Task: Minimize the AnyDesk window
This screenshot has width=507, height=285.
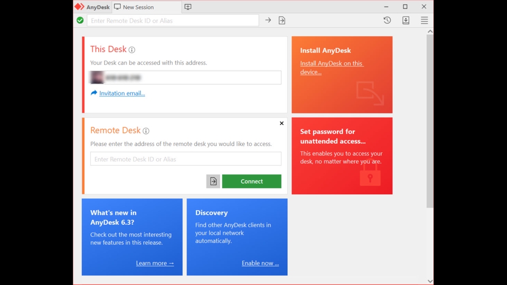Action: (x=386, y=7)
